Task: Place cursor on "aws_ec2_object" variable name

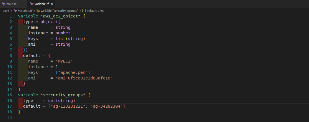Action: [x=60, y=16]
